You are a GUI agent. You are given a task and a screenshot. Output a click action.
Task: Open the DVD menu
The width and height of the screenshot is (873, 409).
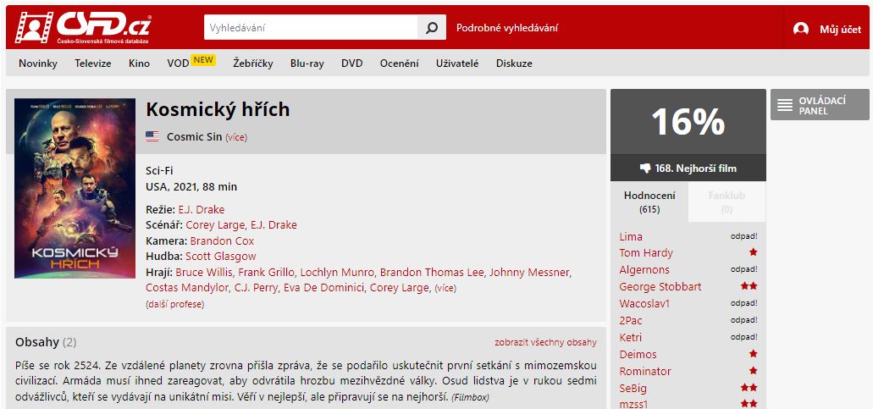point(352,63)
